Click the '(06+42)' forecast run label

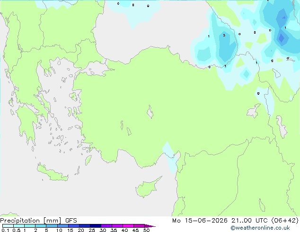point(285,221)
